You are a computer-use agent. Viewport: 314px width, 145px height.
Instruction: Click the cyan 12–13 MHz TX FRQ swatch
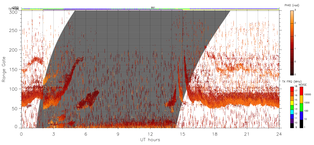click(292, 112)
